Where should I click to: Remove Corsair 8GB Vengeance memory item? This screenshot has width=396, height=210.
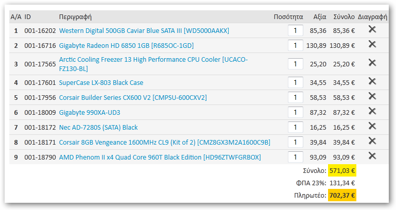[372, 141]
